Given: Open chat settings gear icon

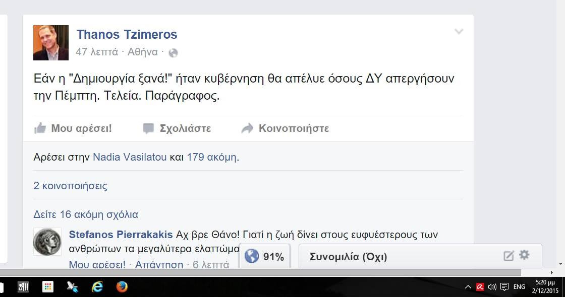Looking at the screenshot, I should click(524, 255).
